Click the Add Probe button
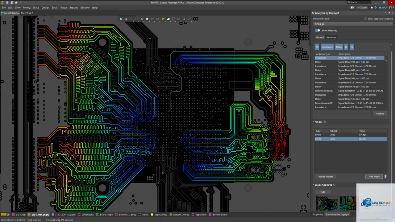The image size is (395, 222). tap(374, 176)
